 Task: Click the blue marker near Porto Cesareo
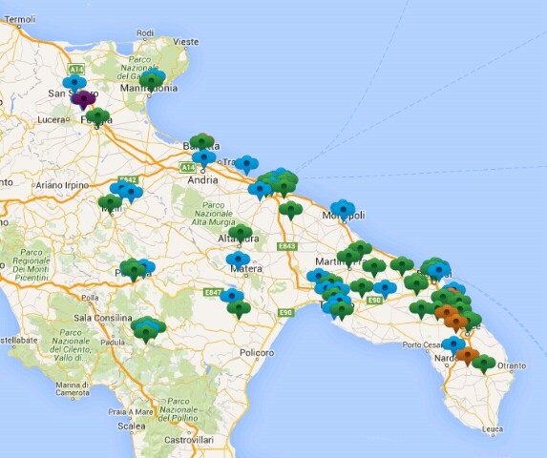pos(453,345)
